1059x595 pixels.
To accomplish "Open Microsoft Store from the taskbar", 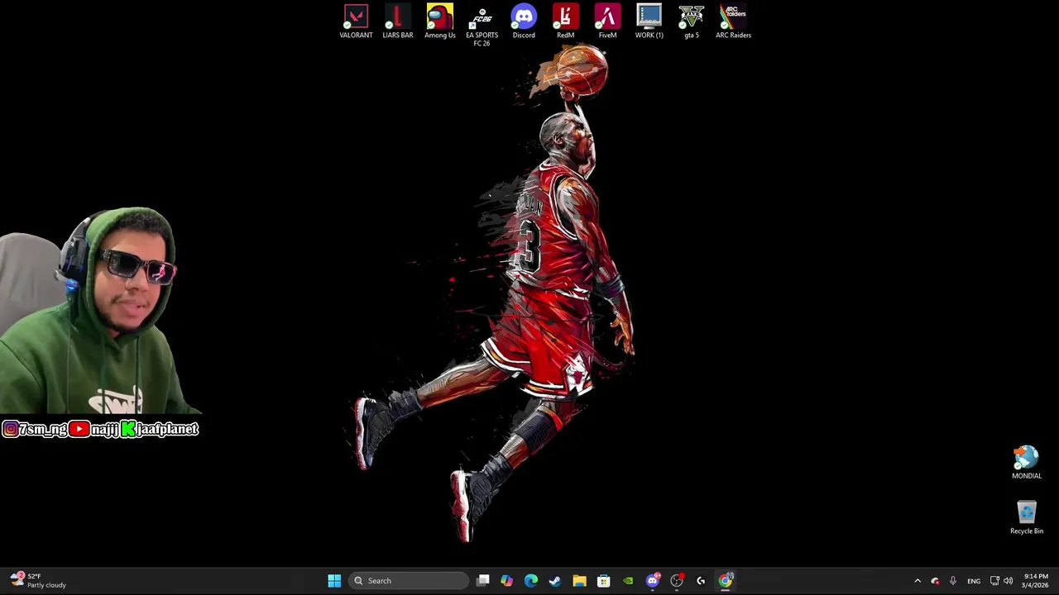I will coord(604,581).
